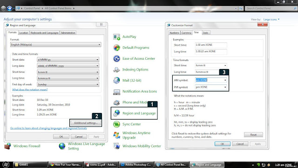Click Control Panel breadcrumb in address bar
298x168 pixels.
(32, 8)
